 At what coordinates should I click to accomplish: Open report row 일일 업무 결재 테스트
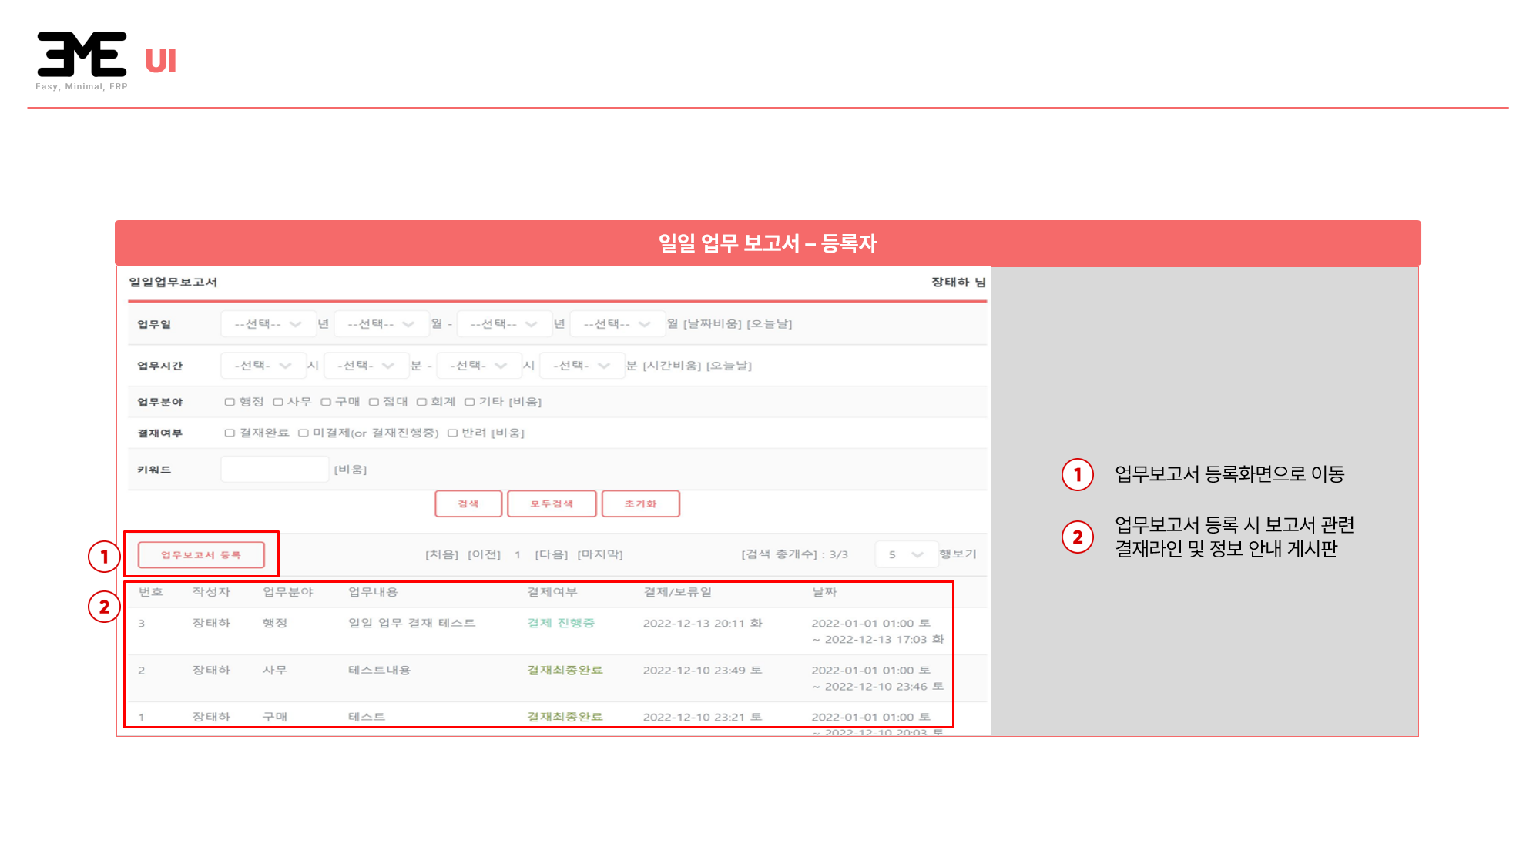(411, 623)
